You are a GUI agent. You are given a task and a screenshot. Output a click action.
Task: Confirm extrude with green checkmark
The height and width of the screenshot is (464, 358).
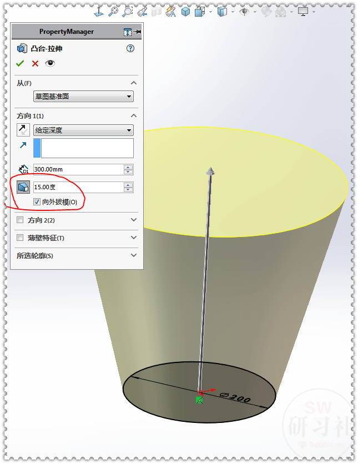point(20,63)
